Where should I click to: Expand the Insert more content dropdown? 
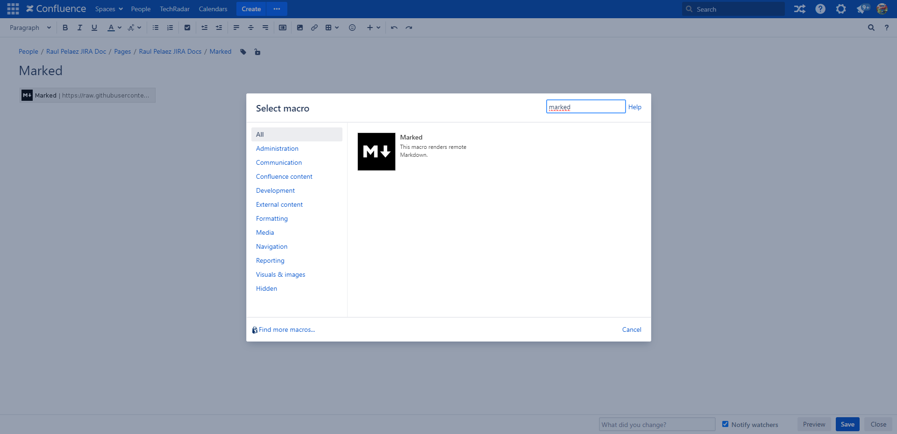click(x=373, y=28)
